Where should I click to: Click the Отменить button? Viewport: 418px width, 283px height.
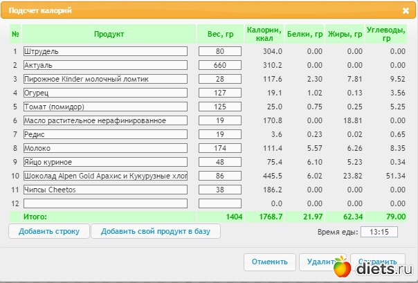(270, 262)
